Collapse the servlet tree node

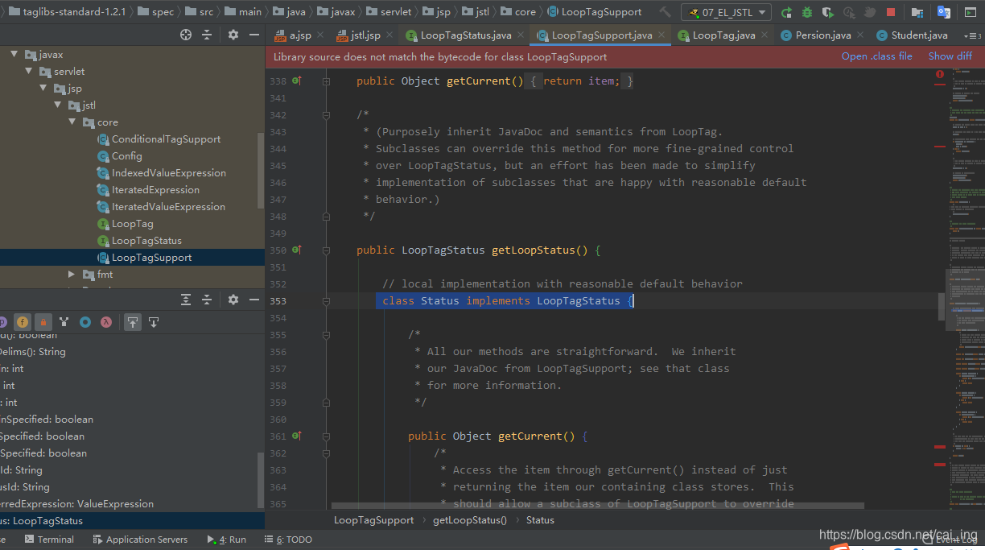[x=29, y=71]
